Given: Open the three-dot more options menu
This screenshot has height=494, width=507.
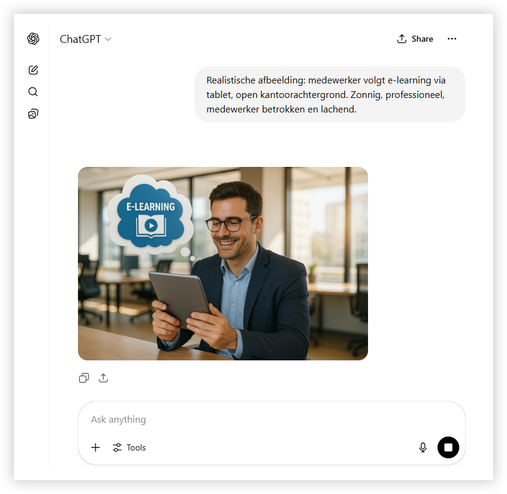Looking at the screenshot, I should [452, 39].
